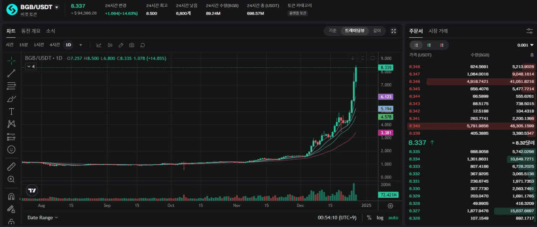Image resolution: width=537 pixels, height=227 pixels.
Task: Click the 6.123 purple indicator price label
Action: pyautogui.click(x=386, y=97)
